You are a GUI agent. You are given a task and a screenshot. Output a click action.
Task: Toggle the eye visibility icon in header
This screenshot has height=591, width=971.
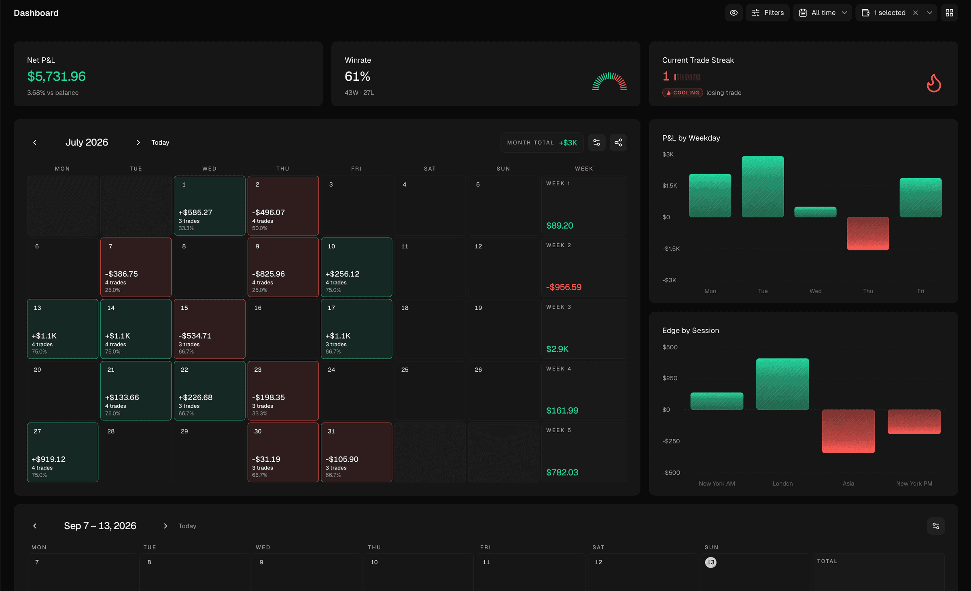pyautogui.click(x=734, y=13)
